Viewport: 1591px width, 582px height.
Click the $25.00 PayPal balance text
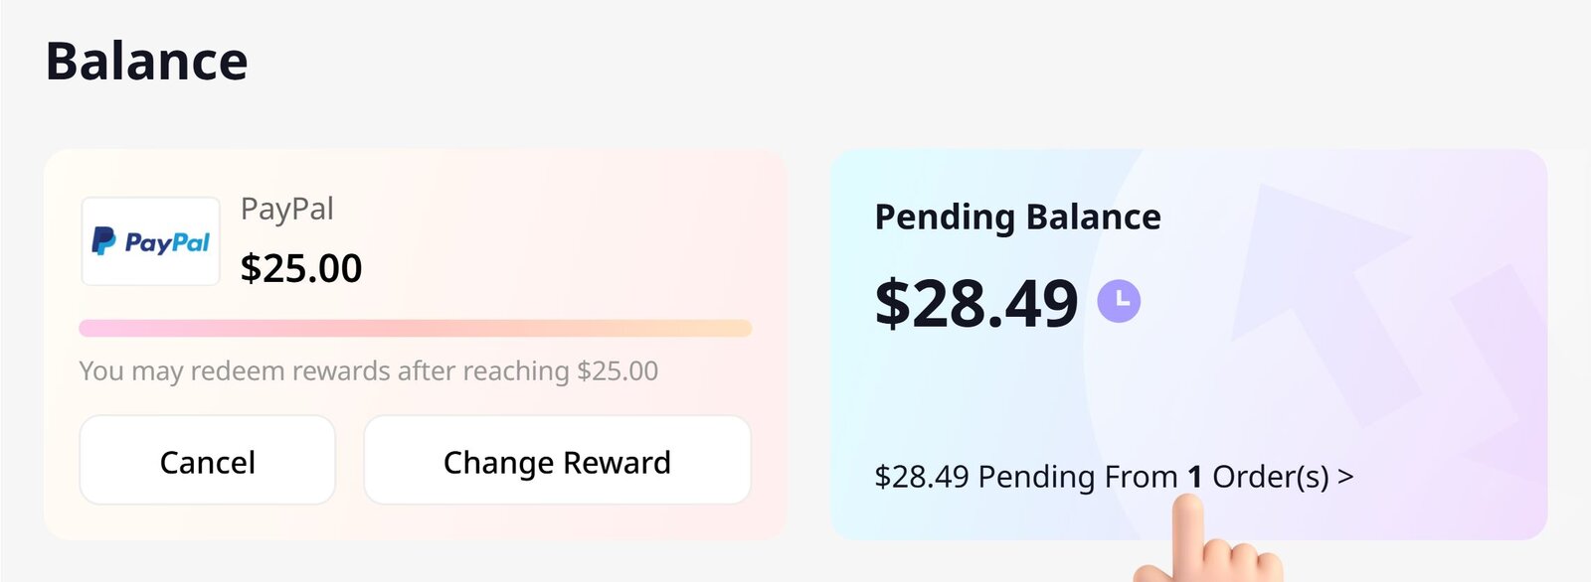pos(302,268)
